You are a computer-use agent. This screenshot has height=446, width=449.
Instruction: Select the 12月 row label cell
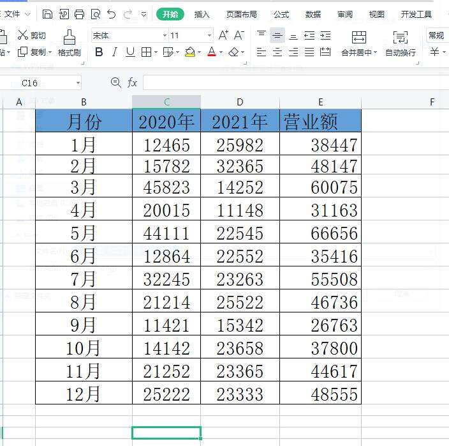(84, 393)
